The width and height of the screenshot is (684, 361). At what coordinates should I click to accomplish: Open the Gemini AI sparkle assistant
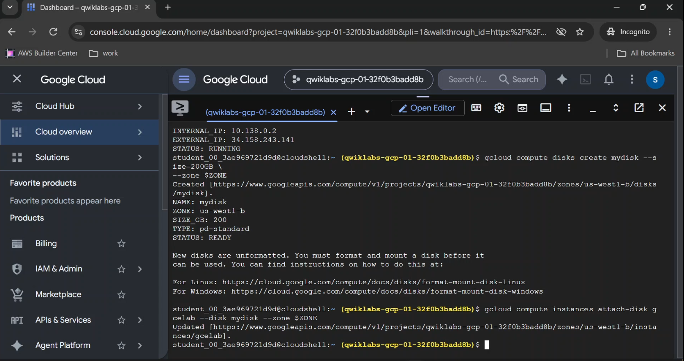pos(562,79)
